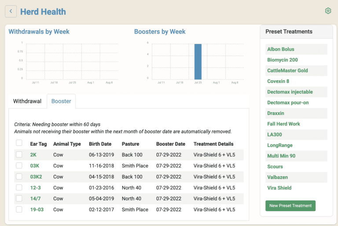The width and height of the screenshot is (338, 226).
Task: Select the Draxxin preset treatment
Action: [x=276, y=113]
